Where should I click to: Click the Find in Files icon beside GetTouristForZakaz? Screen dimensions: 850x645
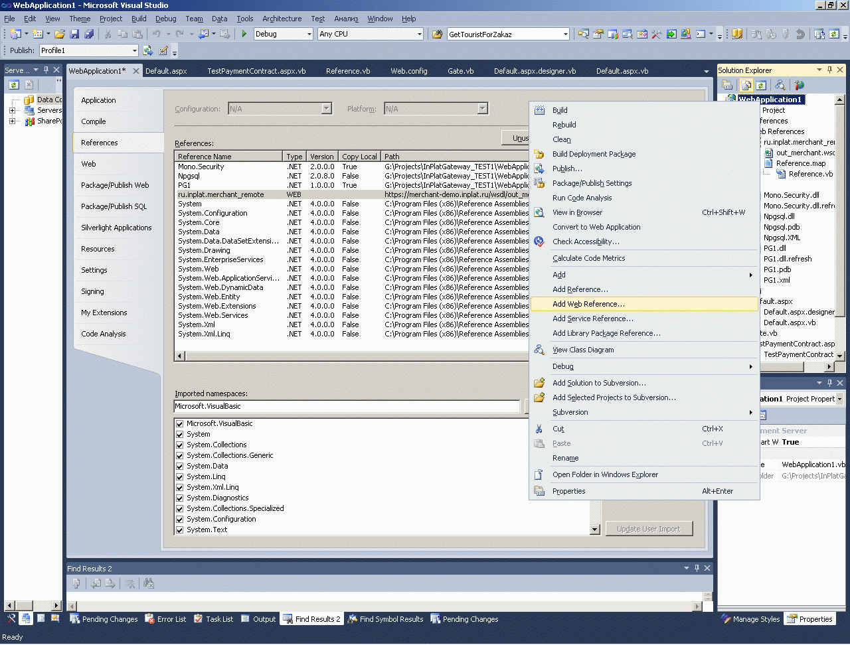click(437, 34)
